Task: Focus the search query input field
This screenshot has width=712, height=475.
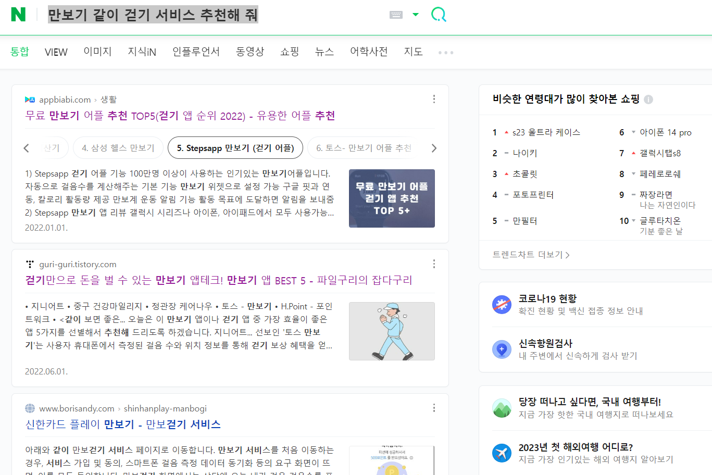Action: (214, 15)
